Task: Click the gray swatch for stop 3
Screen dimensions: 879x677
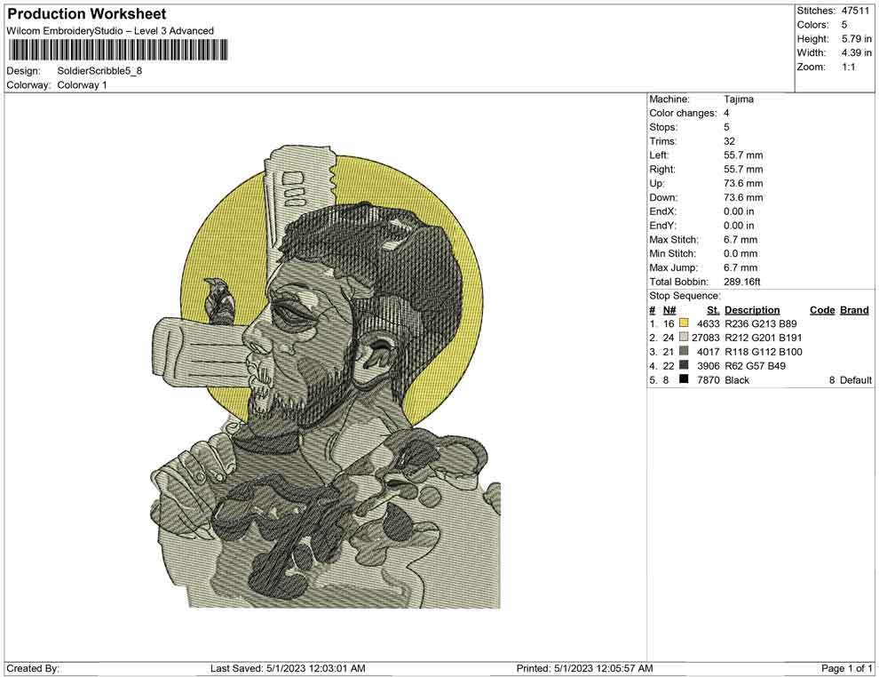Action: pyautogui.click(x=684, y=351)
